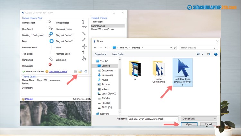
Task: Open the *.CursorPack file type dropdown
Action: coord(199,119)
